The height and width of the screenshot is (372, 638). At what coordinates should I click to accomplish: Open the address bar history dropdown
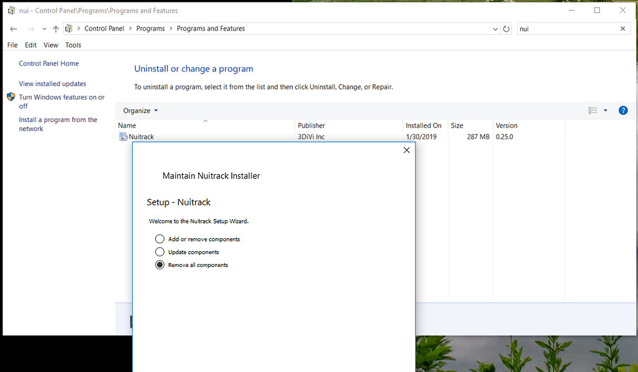(x=495, y=28)
